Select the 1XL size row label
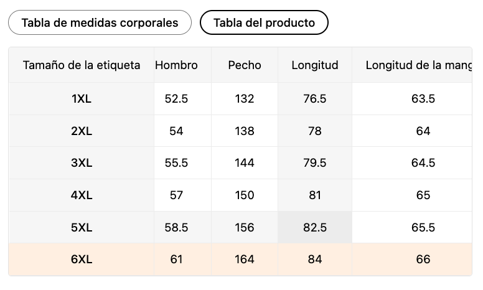 82,98
